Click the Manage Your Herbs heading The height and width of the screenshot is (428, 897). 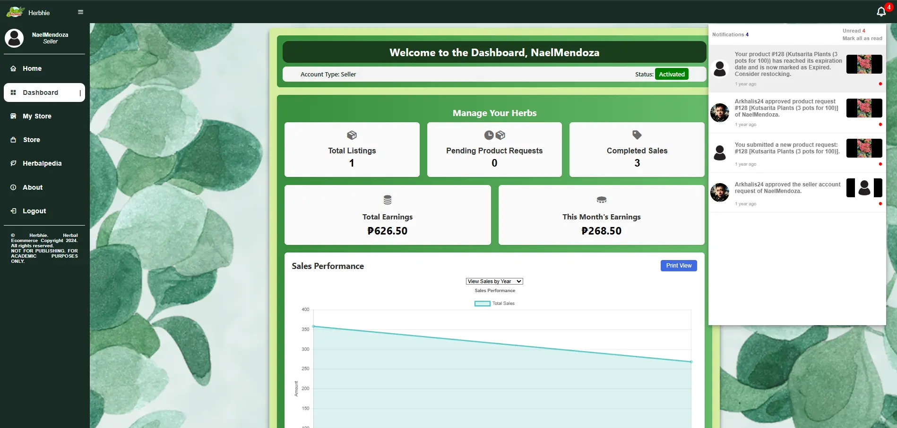(x=494, y=113)
